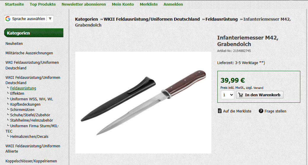Click the Versand shipping link under price
The width and height of the screenshot is (308, 165).
coord(258,88)
